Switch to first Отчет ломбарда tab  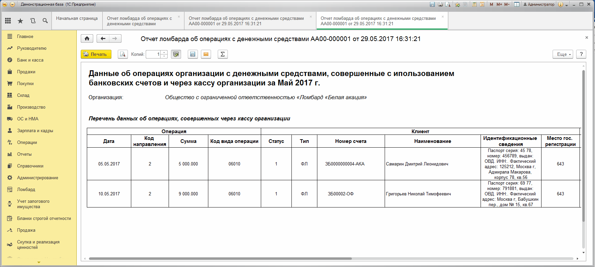[143, 21]
